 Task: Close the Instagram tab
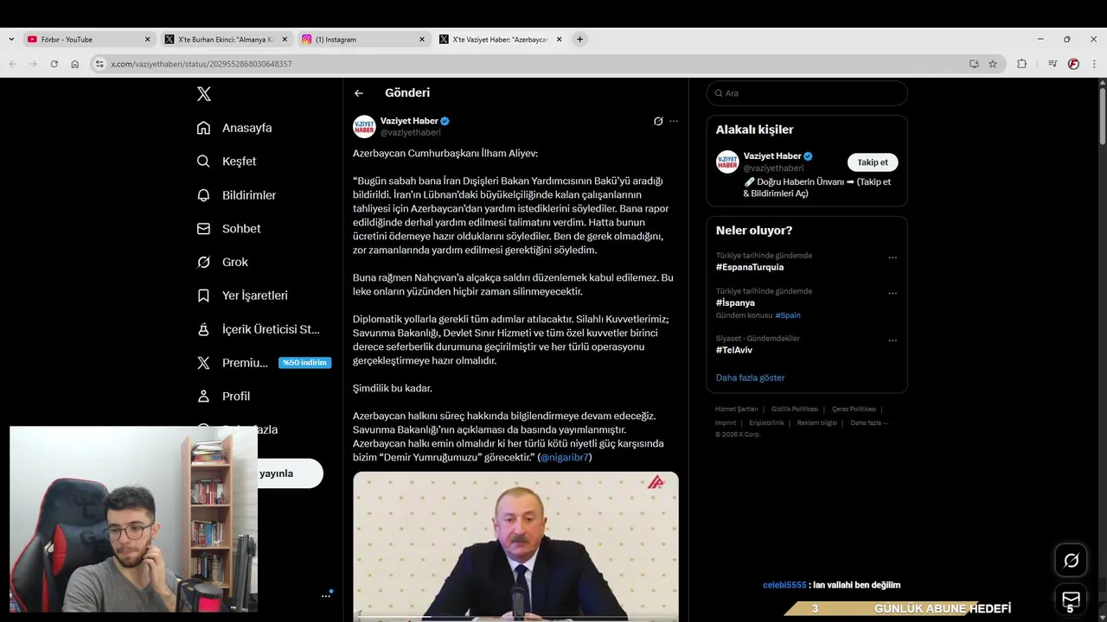click(x=422, y=39)
